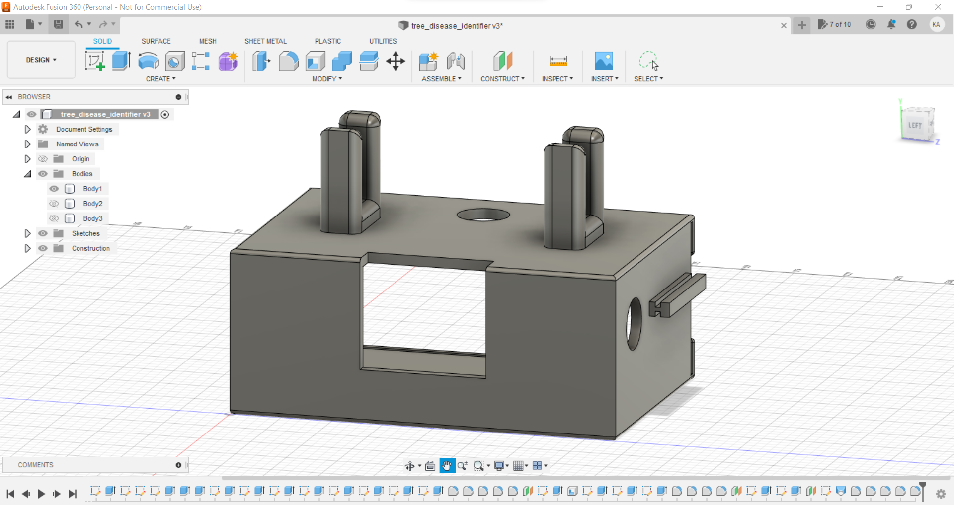Hide Body1 with its eye icon
Screen dimensions: 954x505
tap(54, 189)
